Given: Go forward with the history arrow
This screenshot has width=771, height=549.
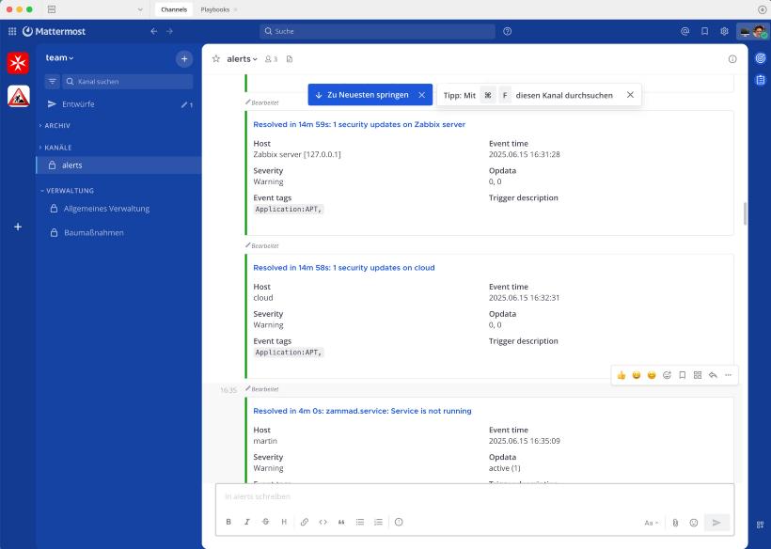Looking at the screenshot, I should [x=169, y=31].
